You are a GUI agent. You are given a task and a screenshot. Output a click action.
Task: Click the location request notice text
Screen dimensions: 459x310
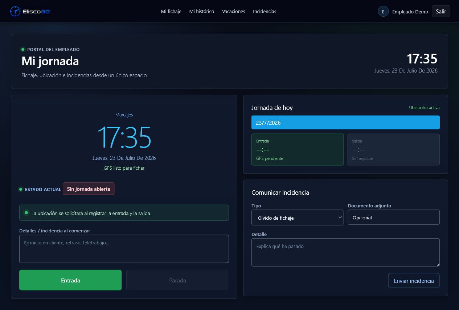91,213
